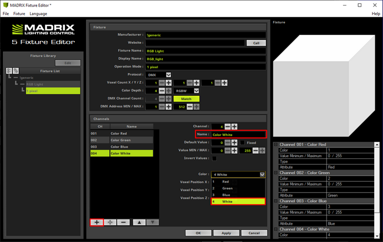383x242 pixels.
Task: Click the OK button
Action: coord(198,233)
